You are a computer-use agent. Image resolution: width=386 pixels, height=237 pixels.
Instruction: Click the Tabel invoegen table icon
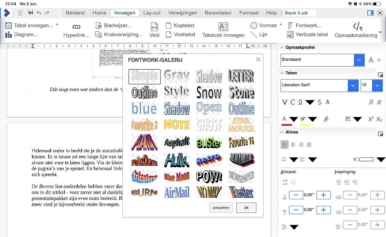(x=8, y=25)
